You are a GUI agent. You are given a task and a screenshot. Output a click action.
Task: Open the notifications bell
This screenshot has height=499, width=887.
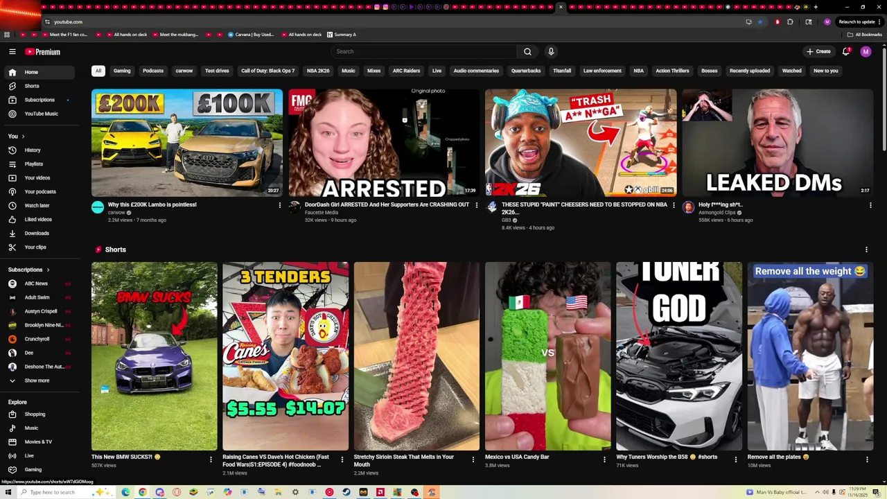(x=845, y=51)
